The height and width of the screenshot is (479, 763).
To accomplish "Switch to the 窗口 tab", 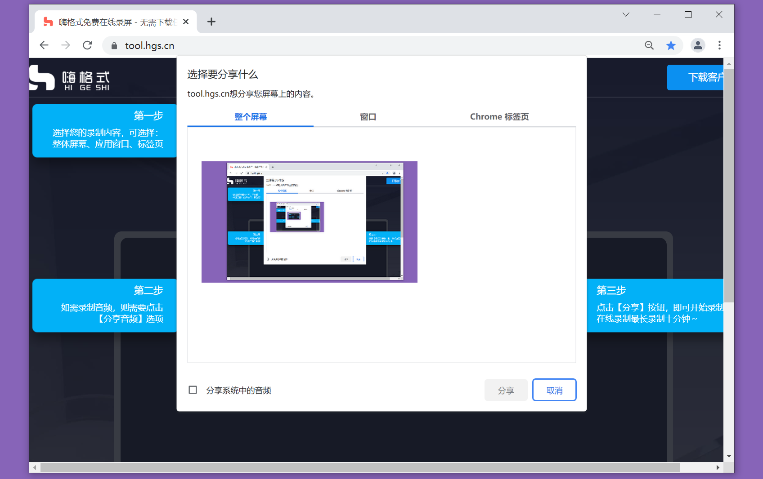I will click(x=368, y=116).
